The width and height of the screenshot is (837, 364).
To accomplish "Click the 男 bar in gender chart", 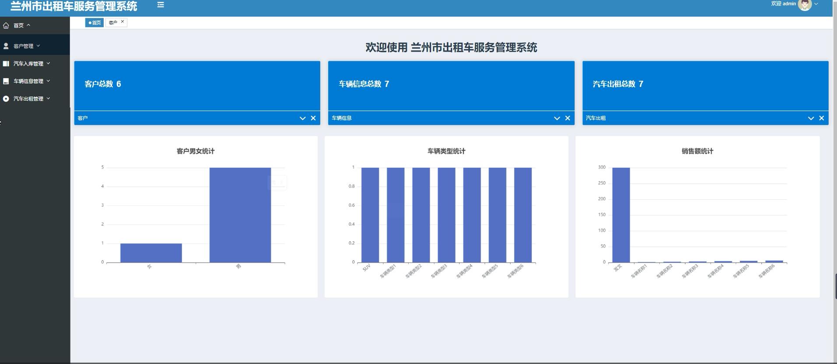I will pyautogui.click(x=240, y=215).
